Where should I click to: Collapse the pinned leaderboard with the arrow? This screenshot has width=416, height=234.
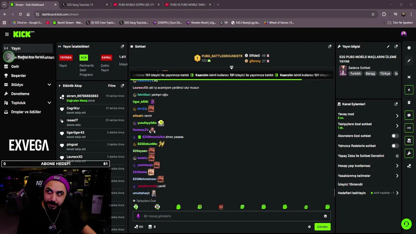coord(231,68)
